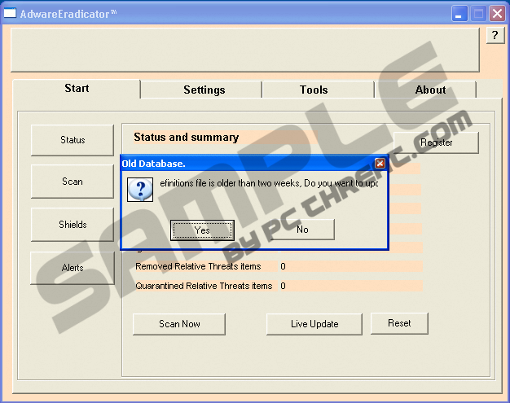Click the Register button
The height and width of the screenshot is (403, 510).
coord(436,142)
